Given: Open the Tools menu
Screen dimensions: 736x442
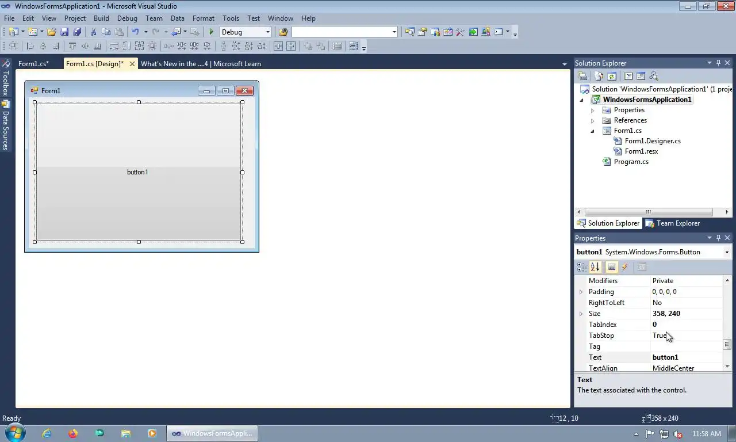Looking at the screenshot, I should click(231, 18).
